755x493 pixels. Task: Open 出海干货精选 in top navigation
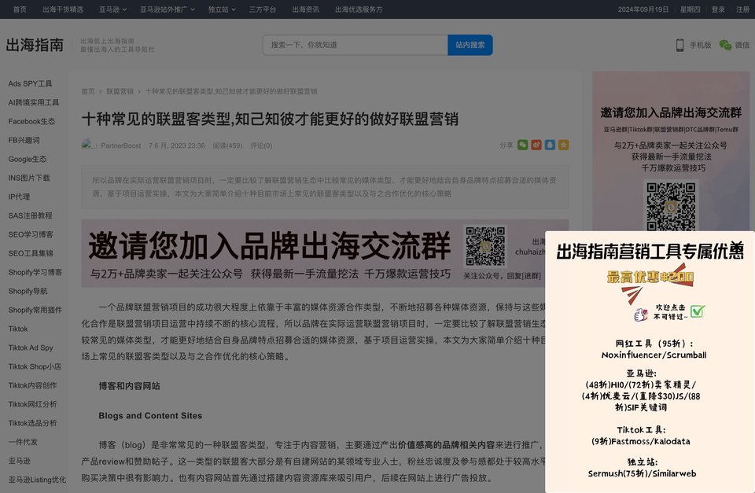tap(63, 9)
